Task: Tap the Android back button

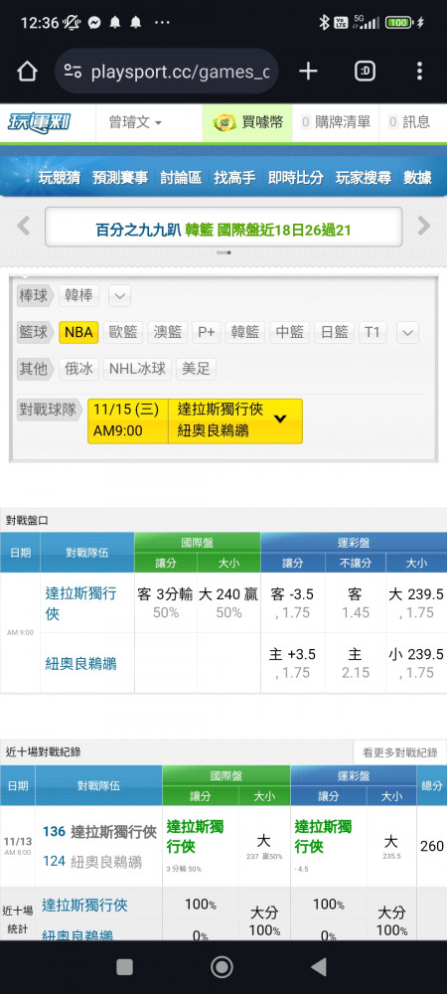Action: tap(319, 966)
